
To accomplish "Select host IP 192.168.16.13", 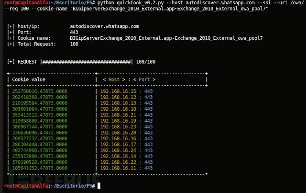I will click(118, 103).
